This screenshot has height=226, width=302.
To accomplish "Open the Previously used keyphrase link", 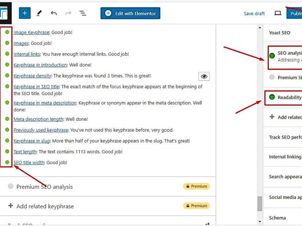I will pyautogui.click(x=41, y=130).
